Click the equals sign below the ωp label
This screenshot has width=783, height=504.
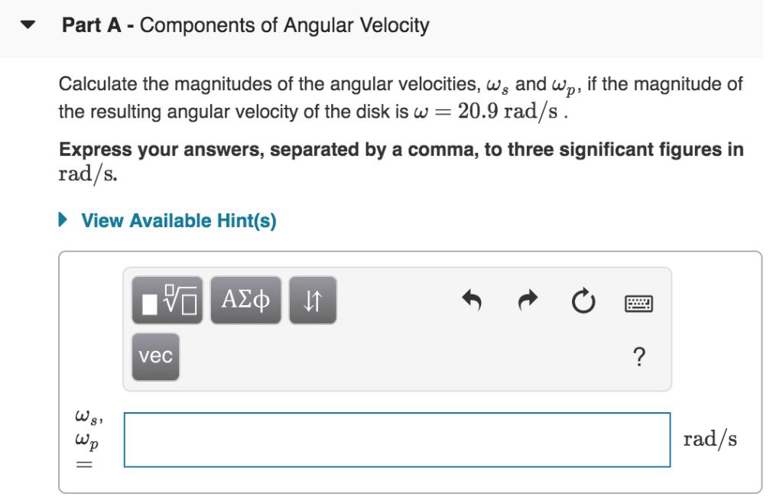84,464
